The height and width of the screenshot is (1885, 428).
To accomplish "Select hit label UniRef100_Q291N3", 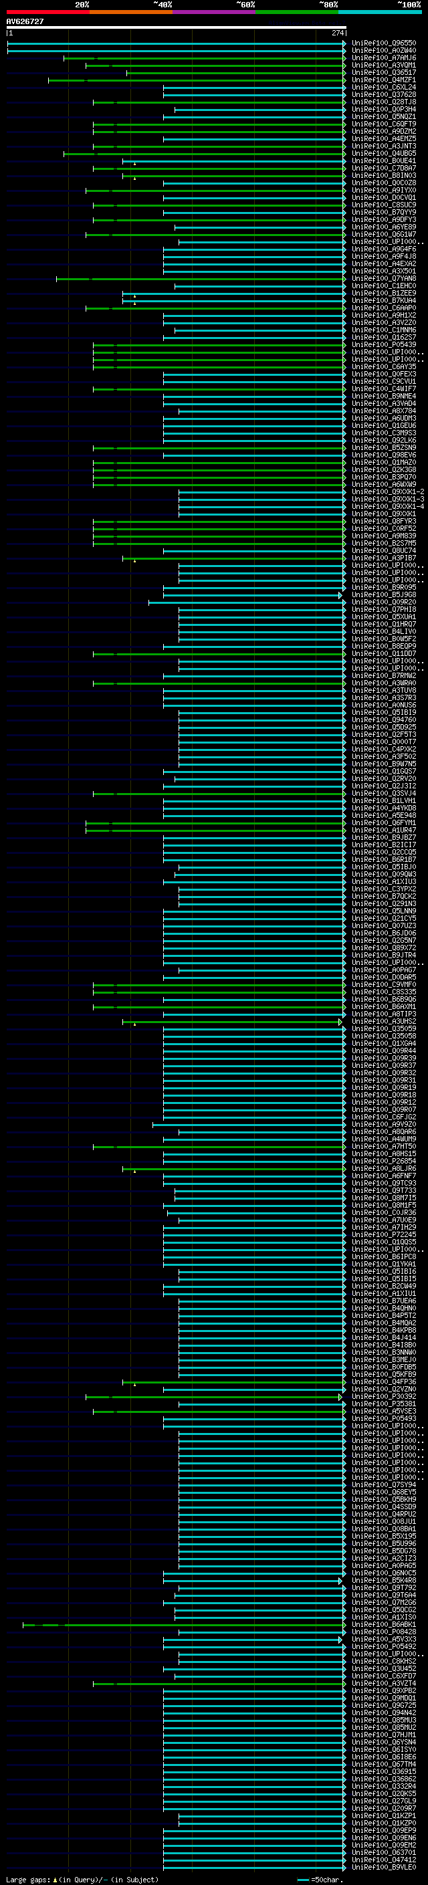I will tap(383, 904).
